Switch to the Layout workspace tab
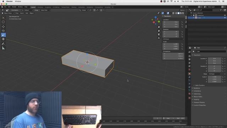Image resolution: width=227 pixels, height=128 pixels. (33, 7)
